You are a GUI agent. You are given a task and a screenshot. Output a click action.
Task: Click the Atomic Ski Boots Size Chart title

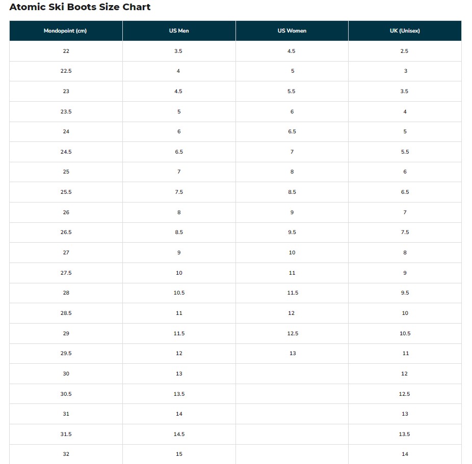pos(80,7)
